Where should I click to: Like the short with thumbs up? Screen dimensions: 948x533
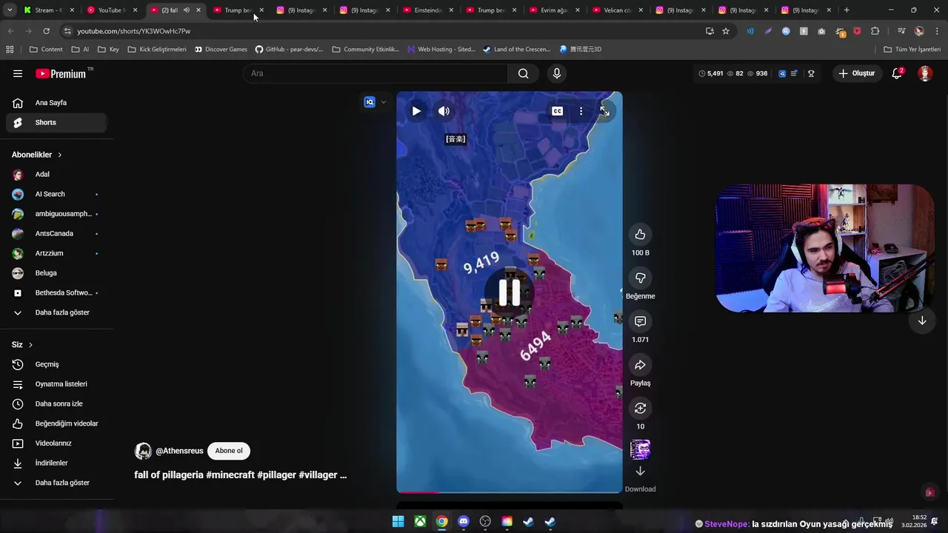640,235
